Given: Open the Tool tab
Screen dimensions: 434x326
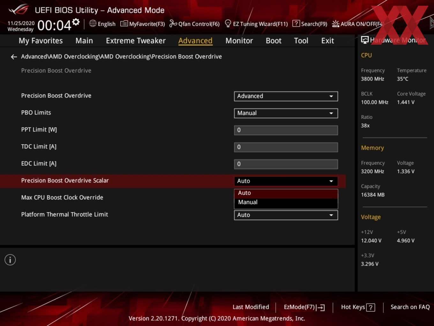Looking at the screenshot, I should (x=301, y=41).
